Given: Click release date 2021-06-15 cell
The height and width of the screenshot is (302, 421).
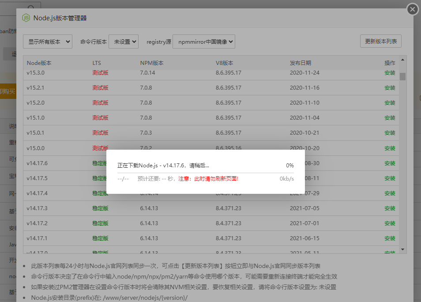Looking at the screenshot, I should point(304,238).
